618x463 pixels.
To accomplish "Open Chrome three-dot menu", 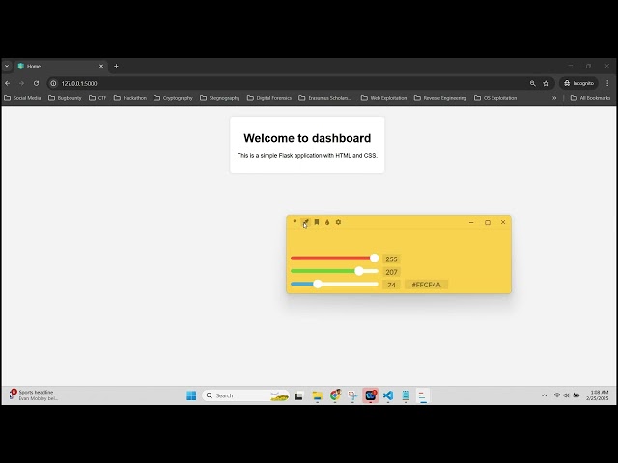I will [x=607, y=84].
